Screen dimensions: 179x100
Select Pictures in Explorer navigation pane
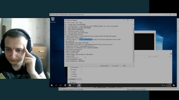pos(74,70)
